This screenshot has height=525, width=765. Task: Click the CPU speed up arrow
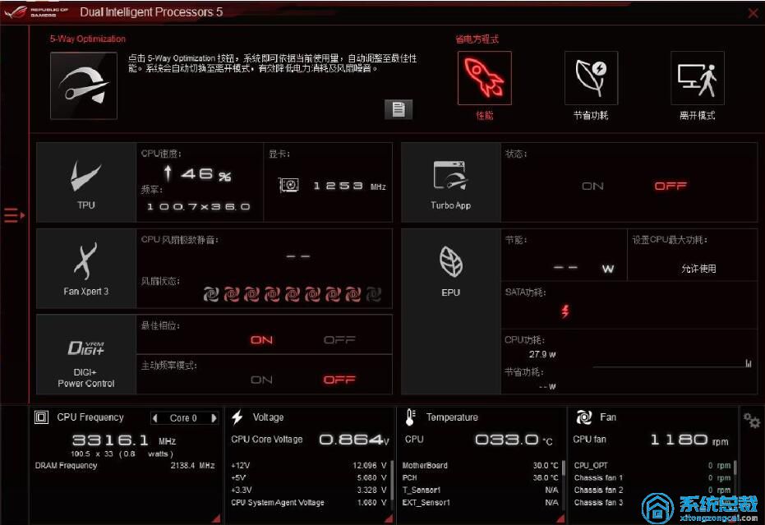pyautogui.click(x=168, y=173)
